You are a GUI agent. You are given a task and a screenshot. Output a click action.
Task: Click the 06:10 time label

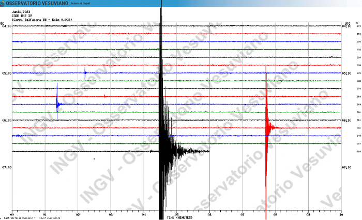pyautogui.click(x=346, y=121)
